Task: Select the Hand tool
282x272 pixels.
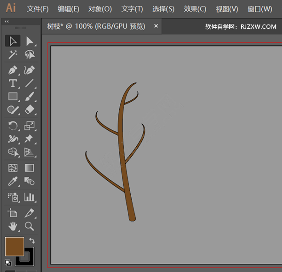Action: 13,226
